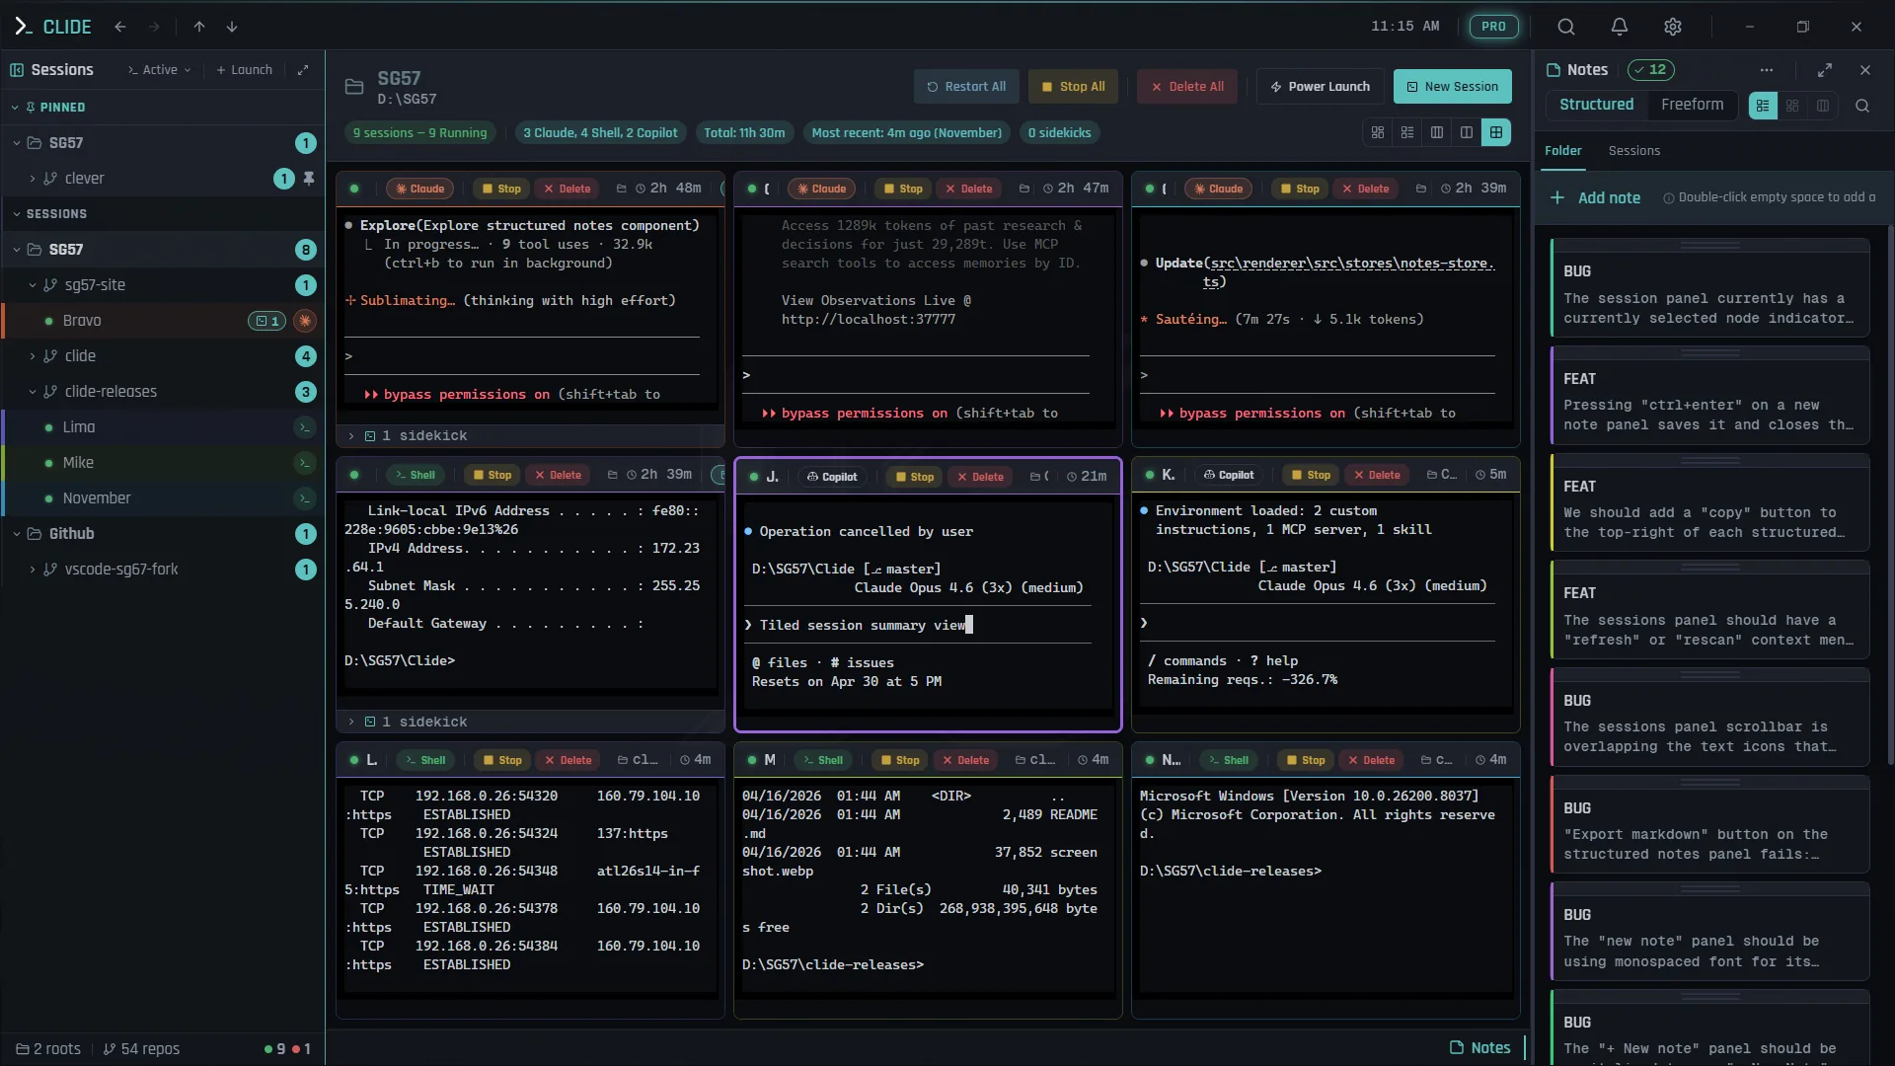This screenshot has height=1066, width=1895.
Task: Switch notes to list layout view
Action: [1763, 106]
